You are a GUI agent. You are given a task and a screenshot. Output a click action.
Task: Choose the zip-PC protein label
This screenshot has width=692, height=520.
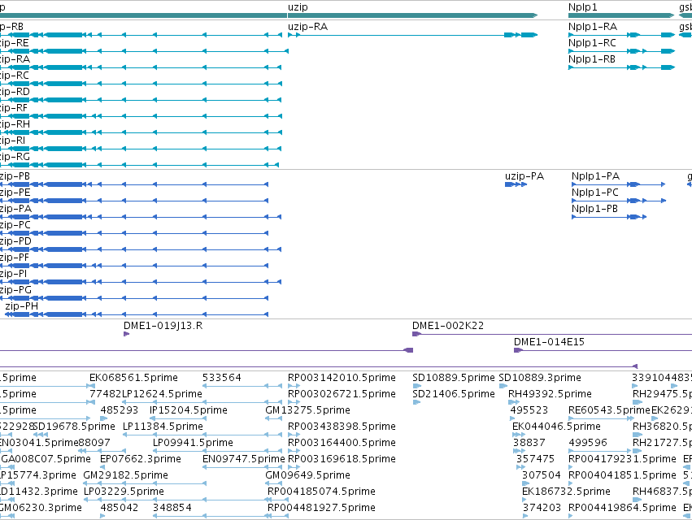15,225
